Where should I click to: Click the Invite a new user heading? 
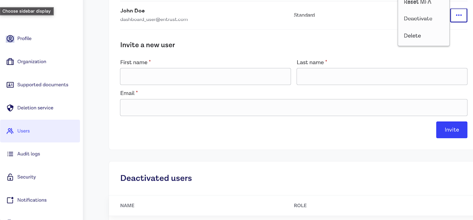pos(148,45)
